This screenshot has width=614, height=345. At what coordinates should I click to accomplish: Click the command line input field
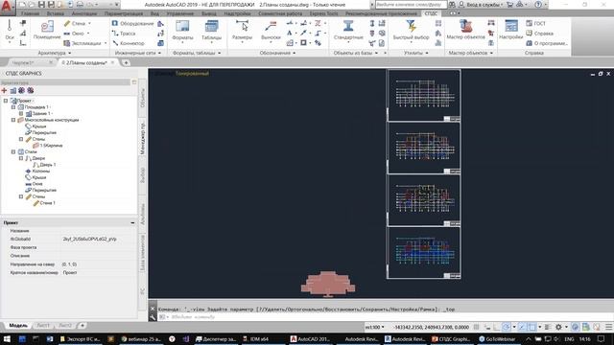point(384,317)
